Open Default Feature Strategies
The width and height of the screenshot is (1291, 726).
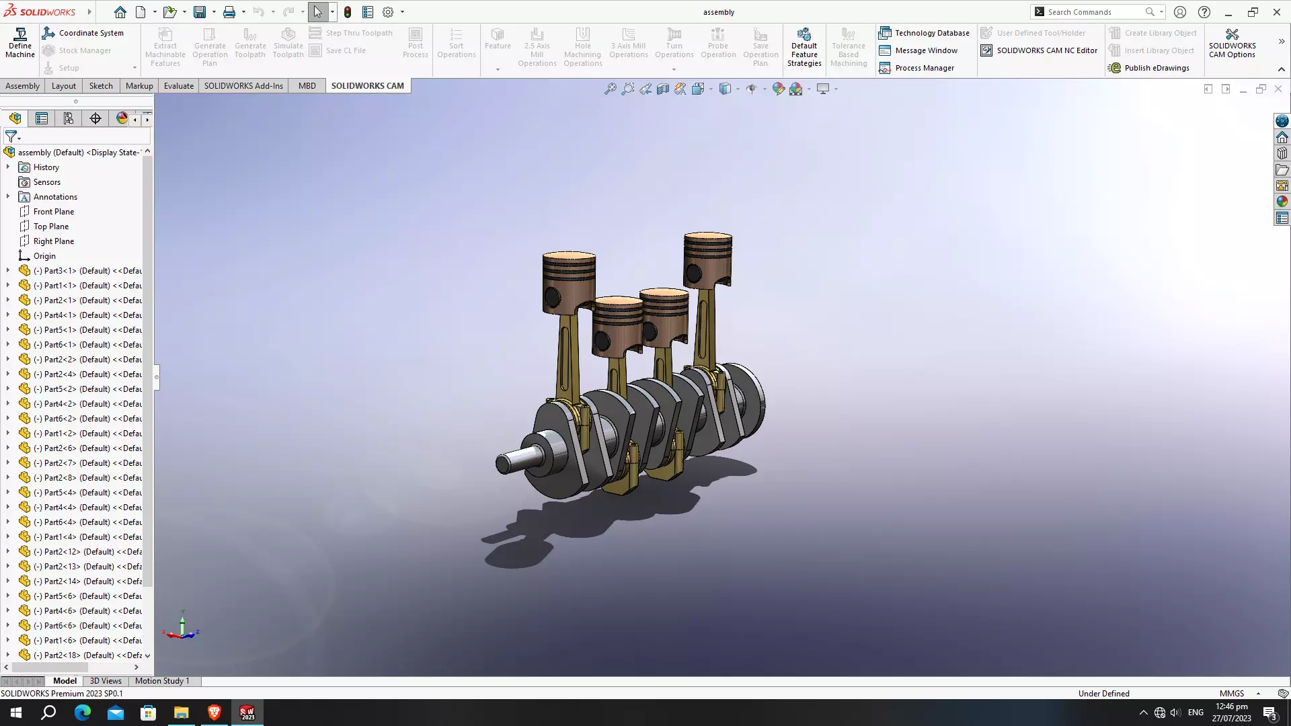(804, 47)
